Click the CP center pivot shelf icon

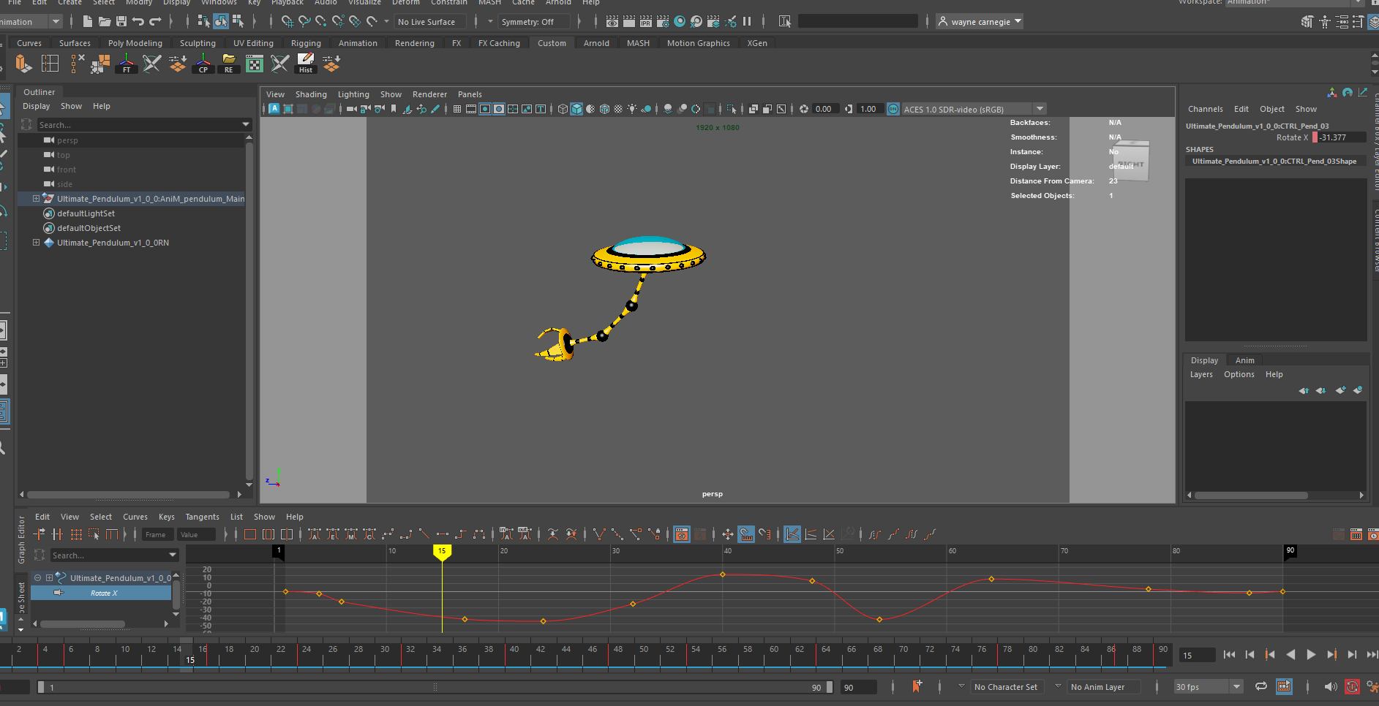(203, 64)
